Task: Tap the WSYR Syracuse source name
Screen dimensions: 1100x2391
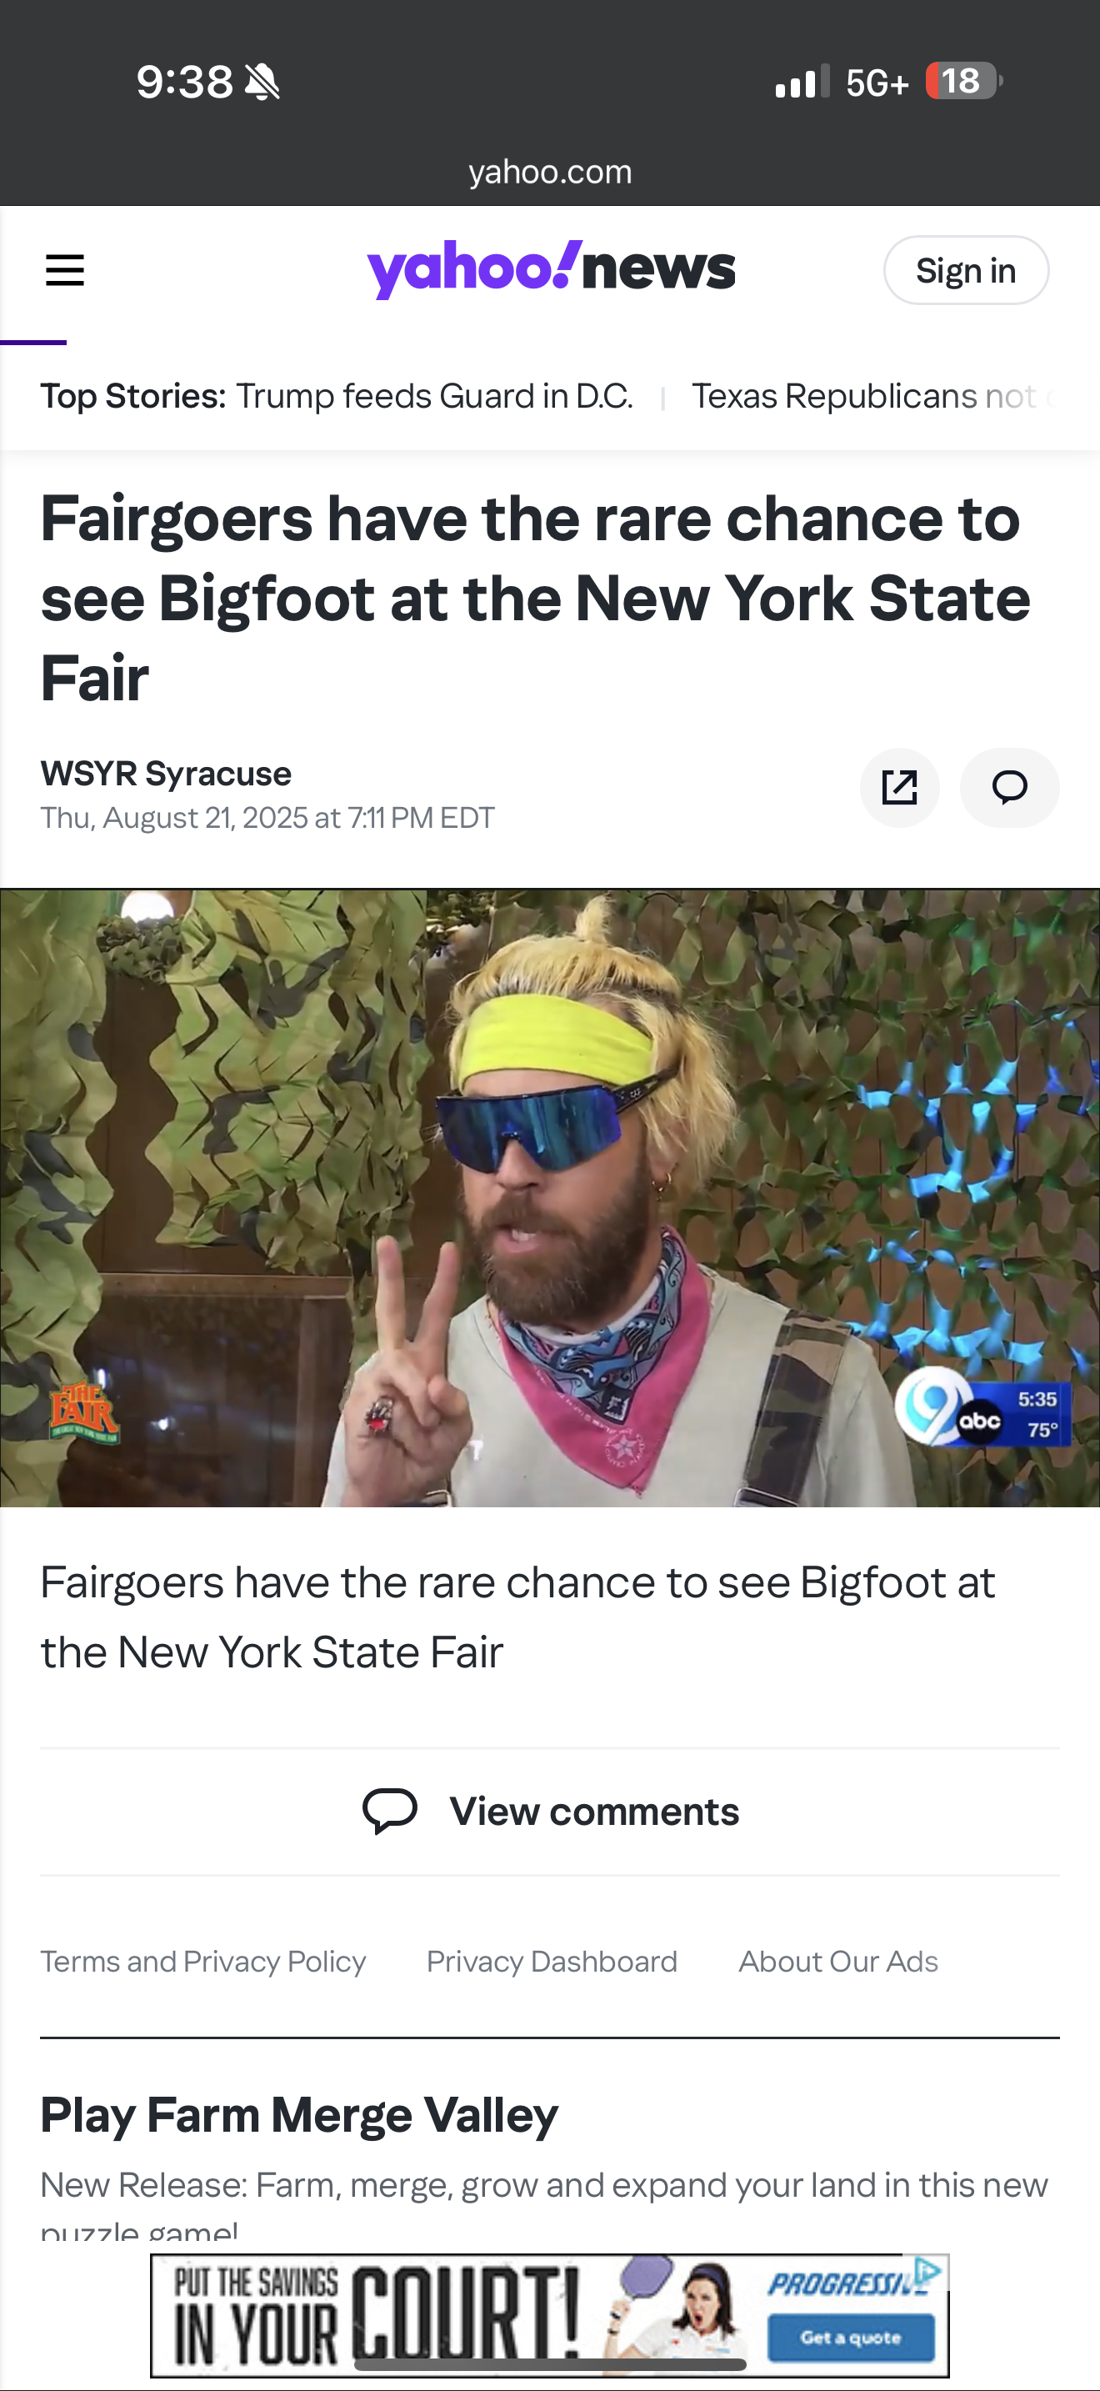Action: (166, 773)
